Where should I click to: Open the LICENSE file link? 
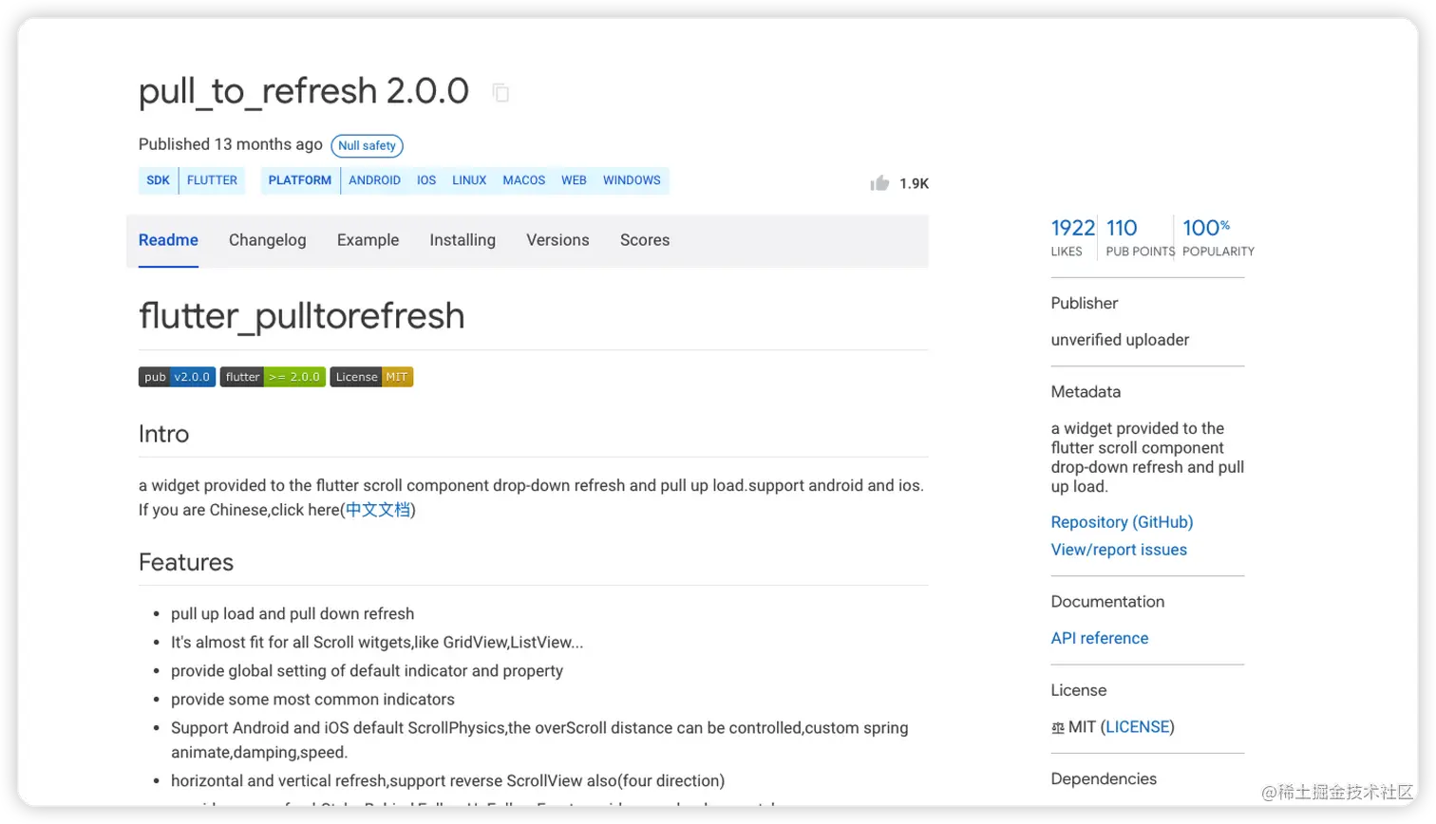pos(1137,727)
